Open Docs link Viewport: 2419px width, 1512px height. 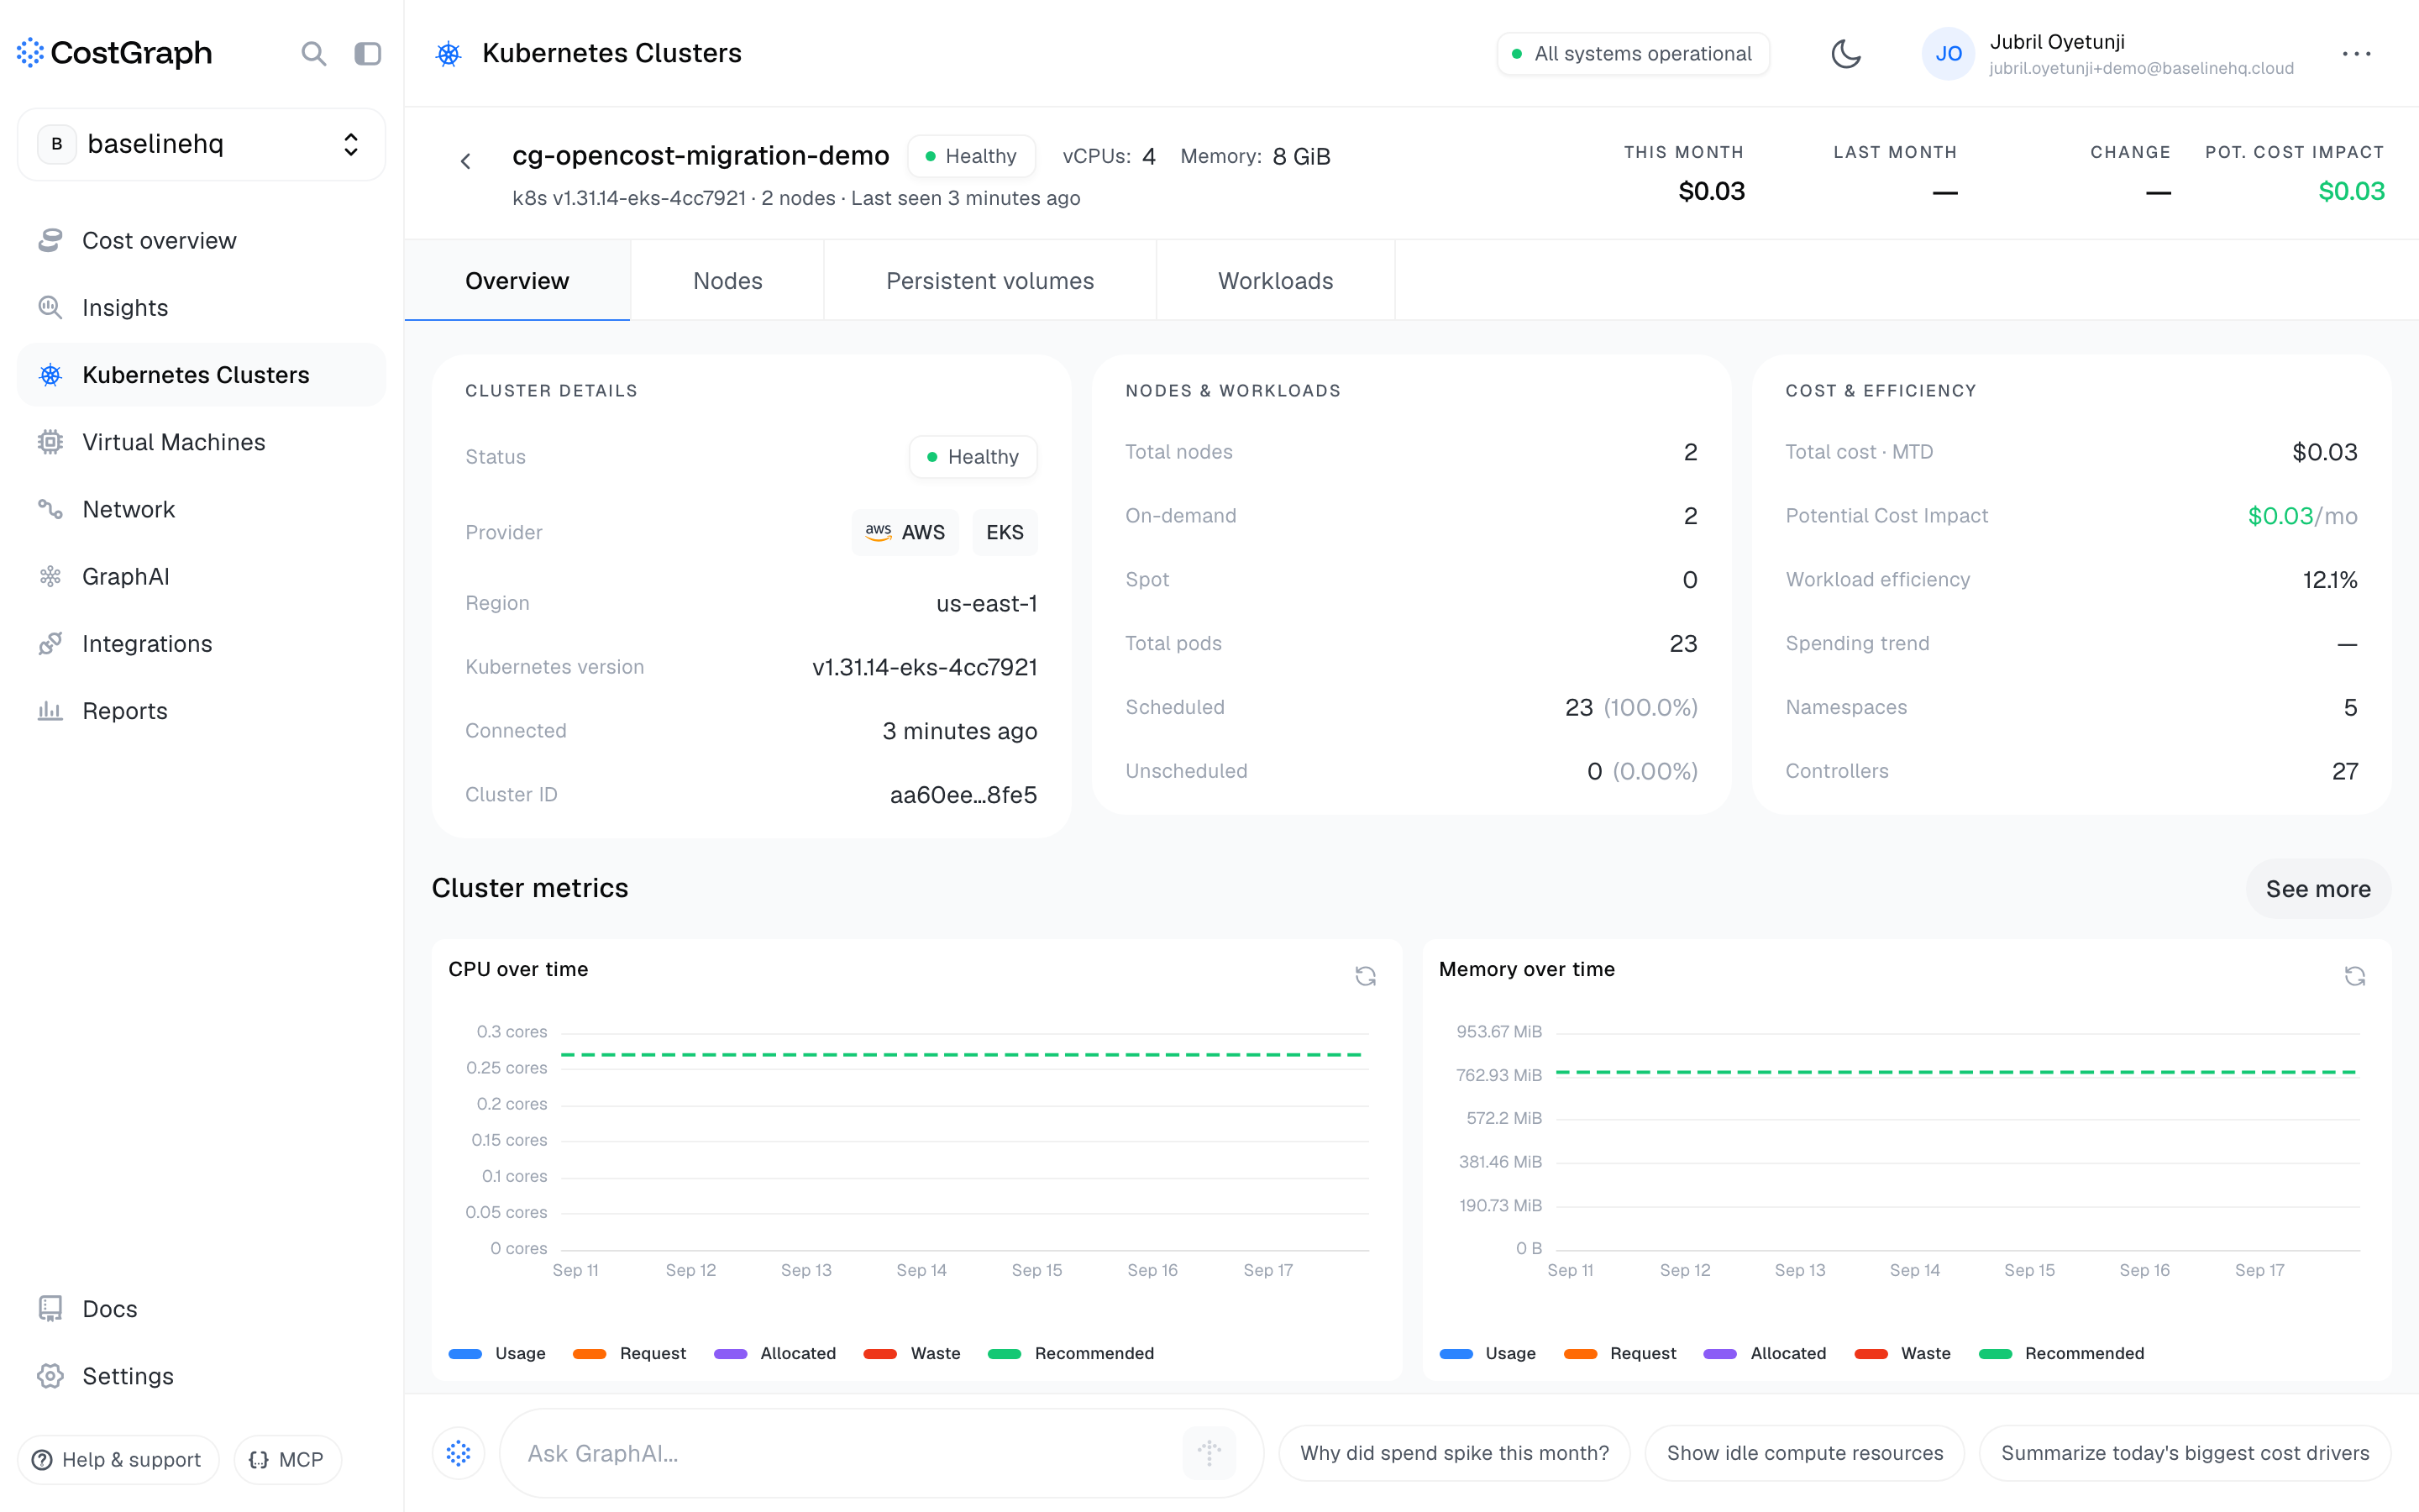click(201, 1308)
